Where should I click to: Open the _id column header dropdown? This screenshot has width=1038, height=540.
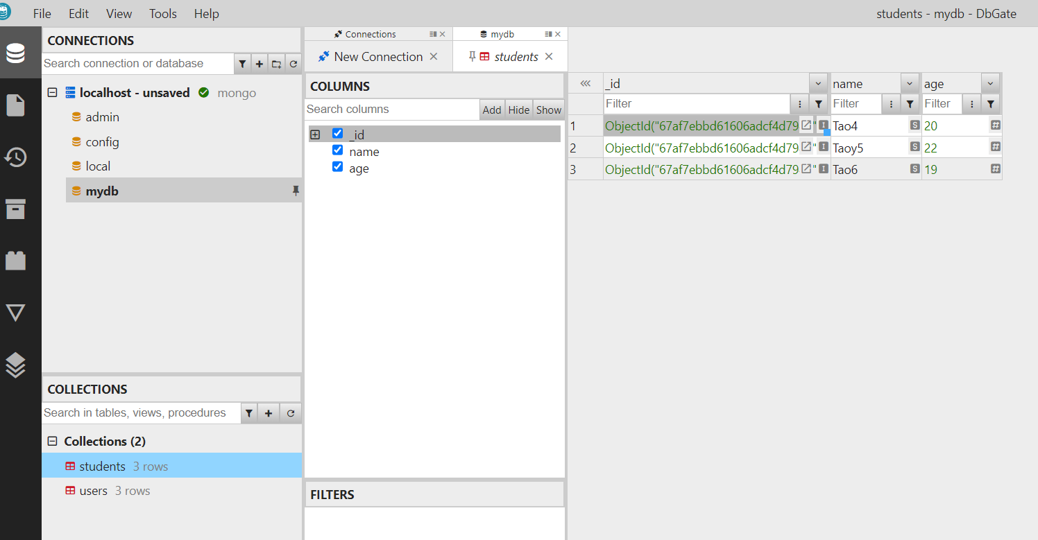coord(819,83)
